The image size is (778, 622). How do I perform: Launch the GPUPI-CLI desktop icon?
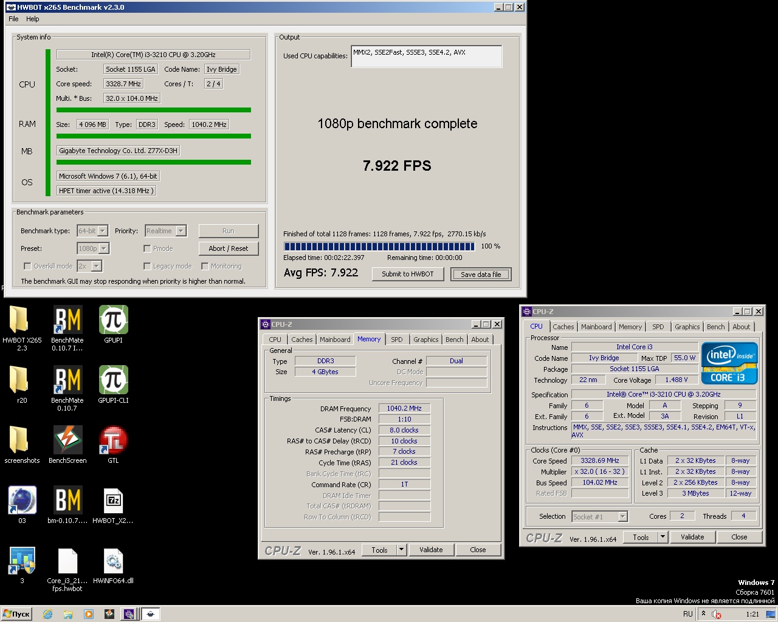(x=113, y=384)
